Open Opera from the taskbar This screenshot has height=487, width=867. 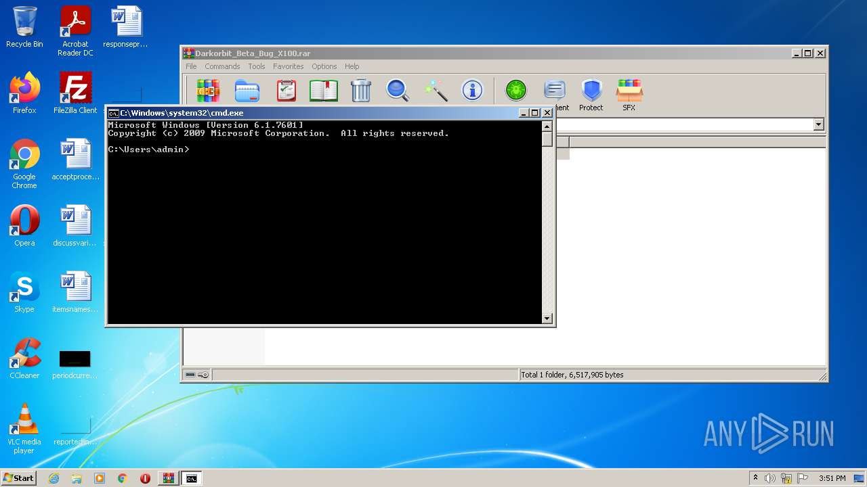[145, 478]
